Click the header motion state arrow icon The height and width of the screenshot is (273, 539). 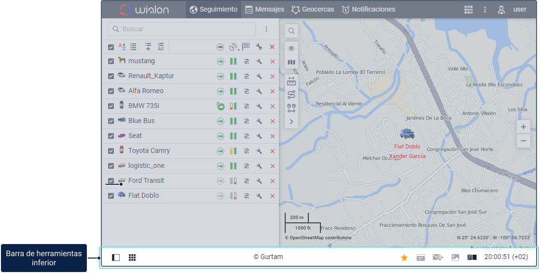[221, 47]
